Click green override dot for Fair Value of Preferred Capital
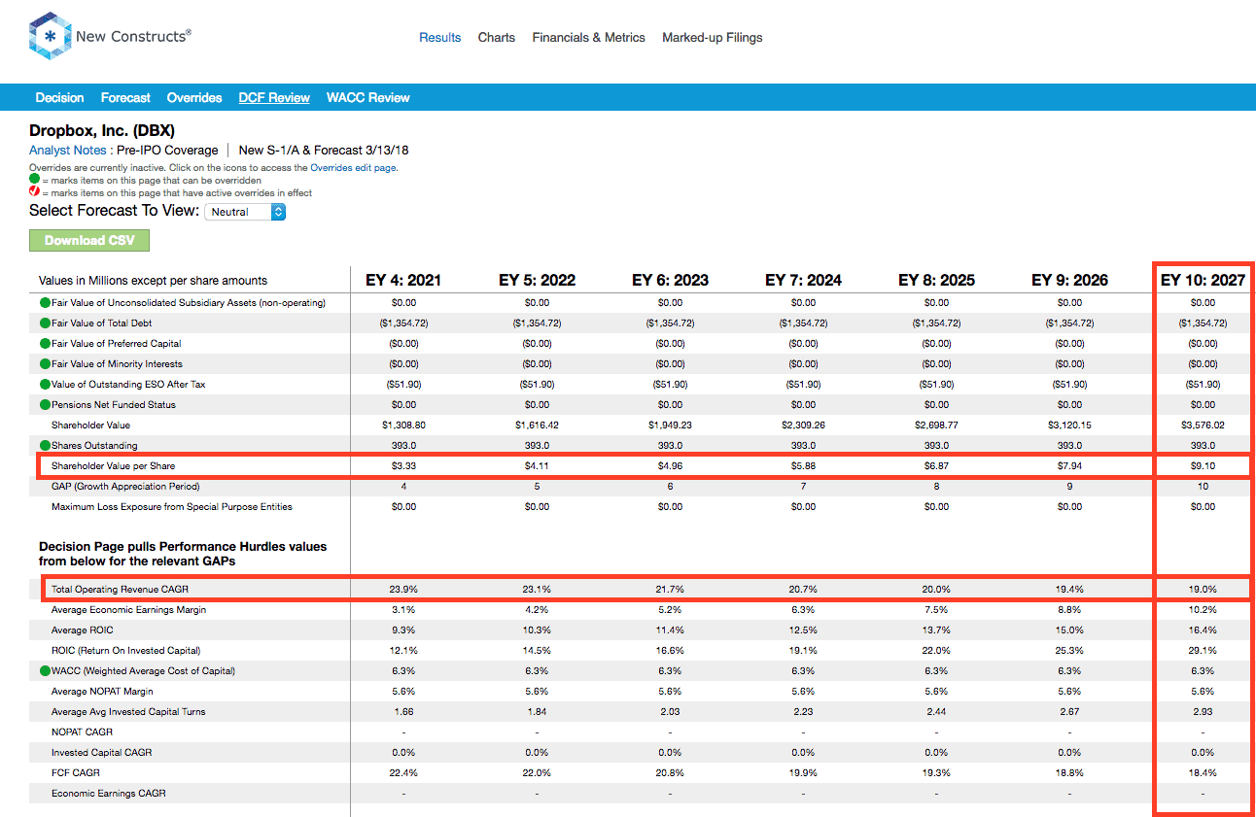1256x817 pixels. 45,344
